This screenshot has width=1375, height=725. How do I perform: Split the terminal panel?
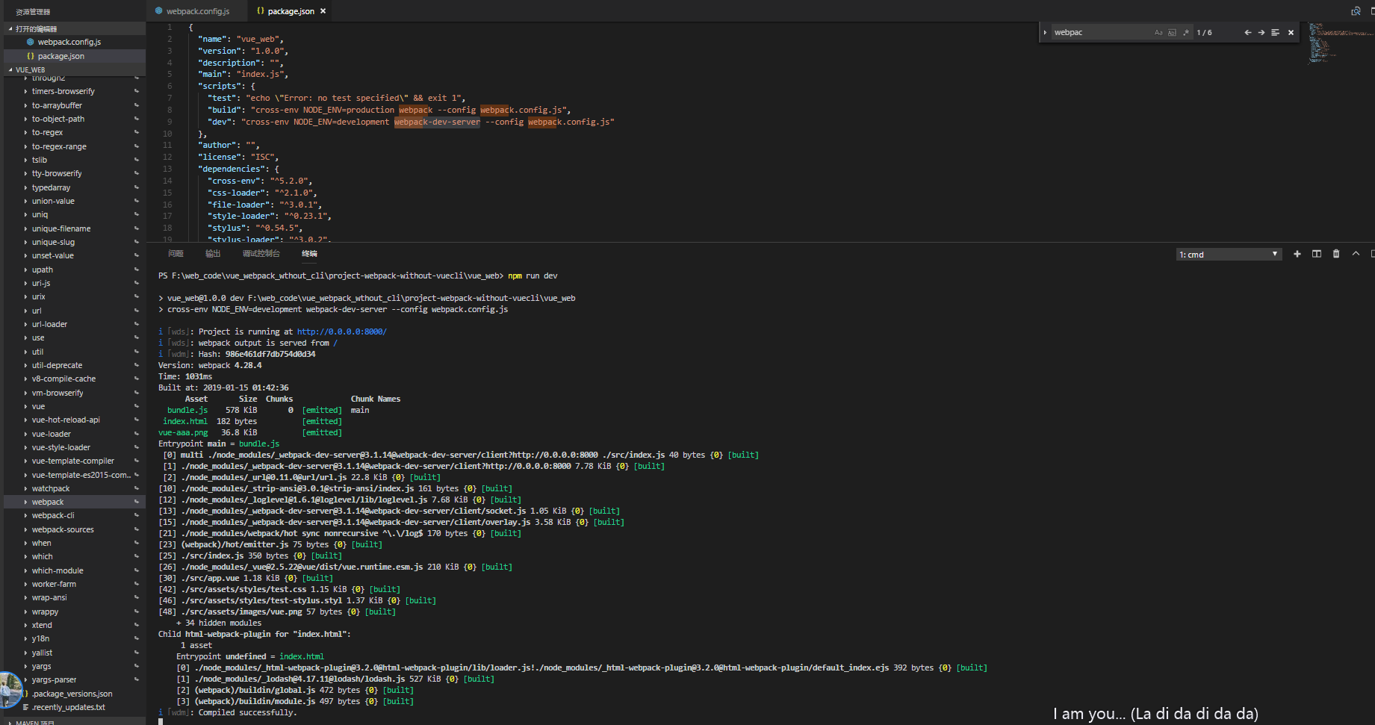click(1317, 255)
